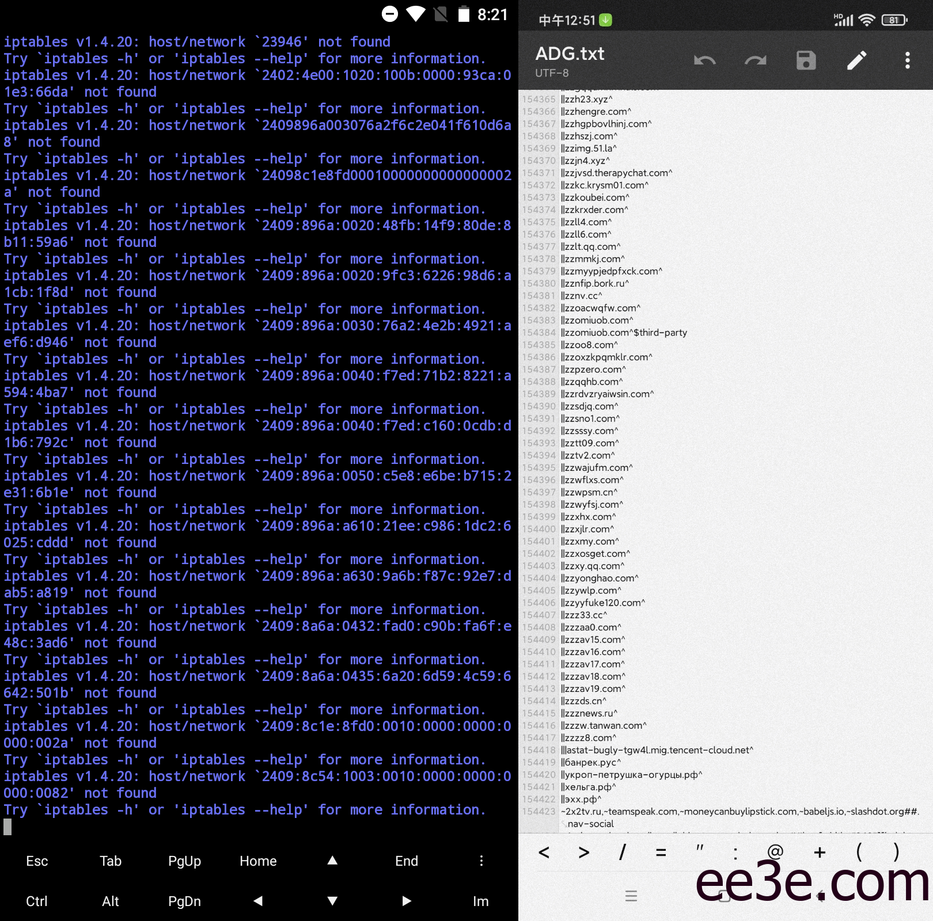Click the redo arrow icon
The height and width of the screenshot is (921, 933).
tap(755, 60)
